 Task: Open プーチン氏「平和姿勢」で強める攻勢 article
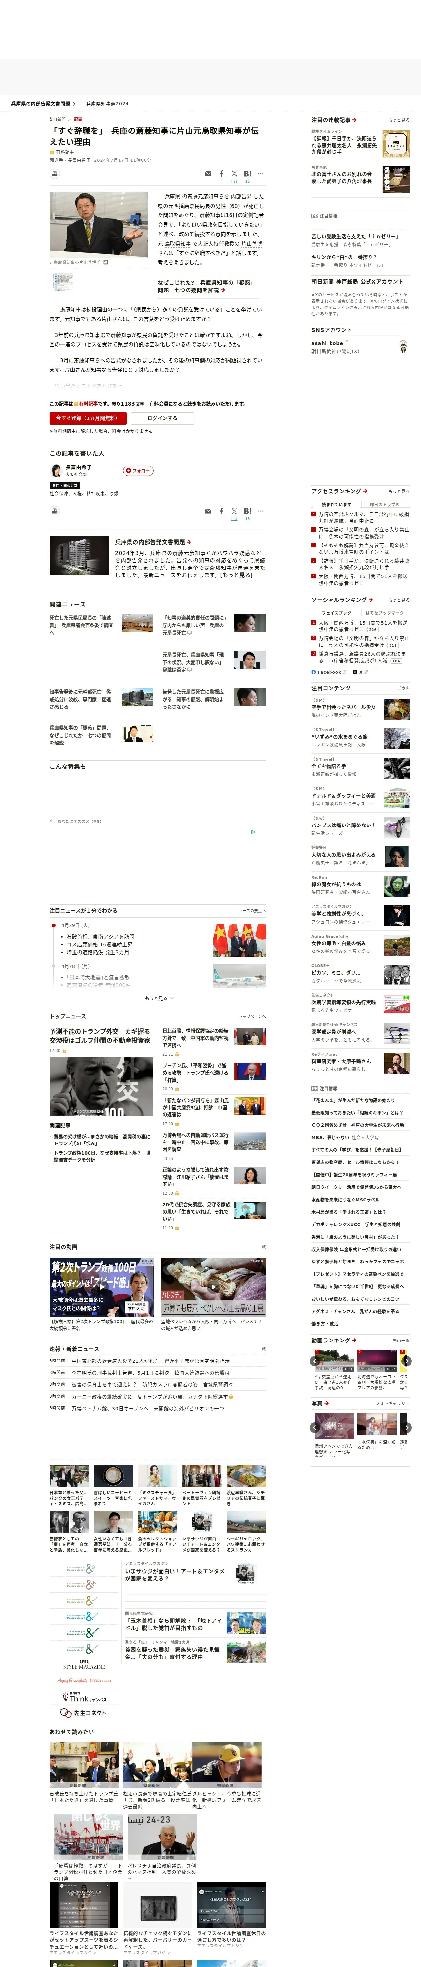pos(196,1073)
